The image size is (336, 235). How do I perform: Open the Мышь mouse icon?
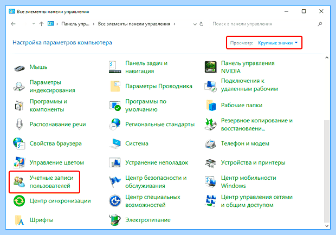pyautogui.click(x=20, y=68)
